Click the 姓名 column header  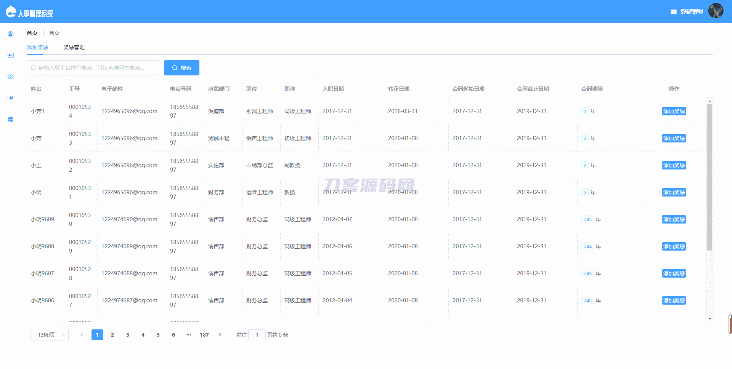click(36, 89)
